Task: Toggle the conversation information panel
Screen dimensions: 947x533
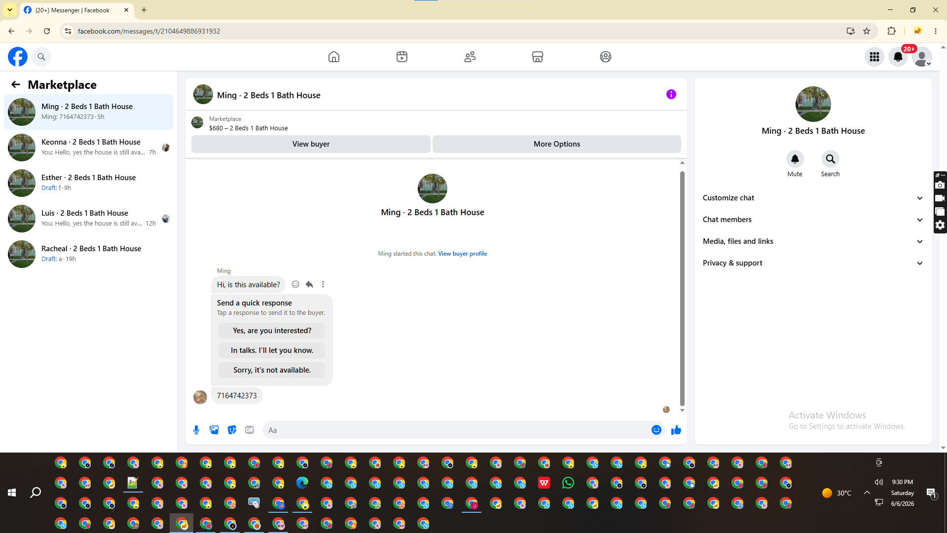Action: pyautogui.click(x=671, y=94)
